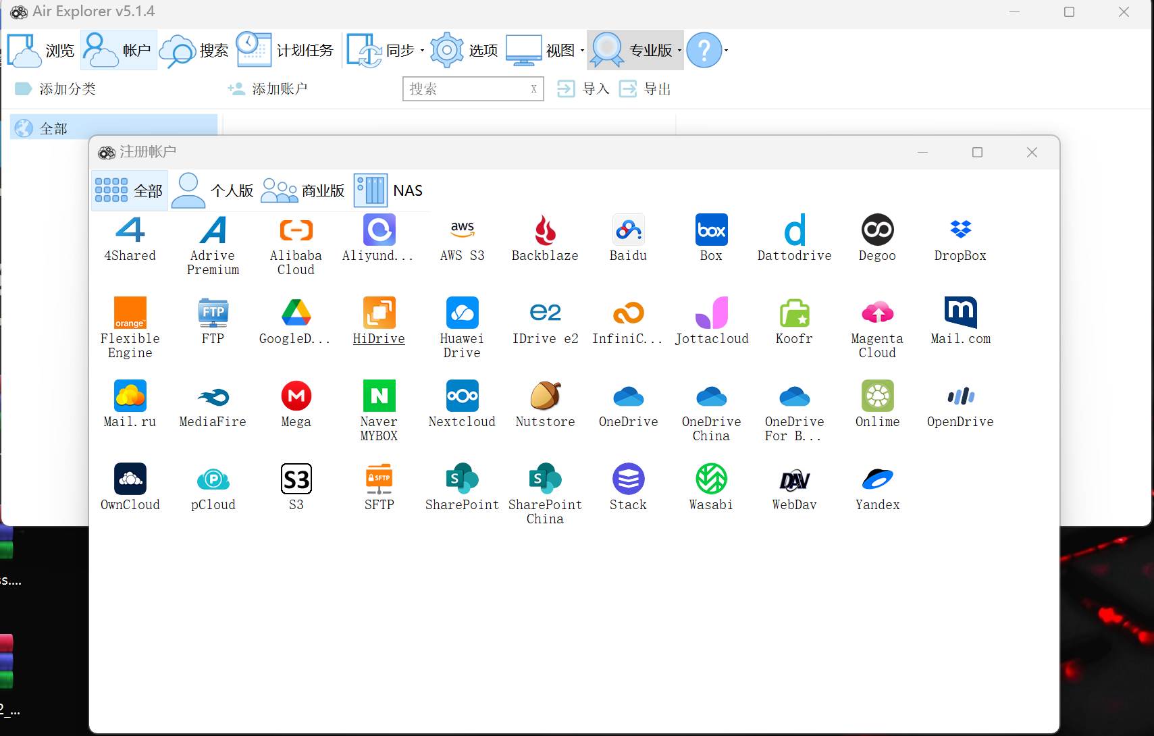This screenshot has height=736, width=1154.
Task: Open the underlined HiDrive provider link
Action: click(x=379, y=339)
